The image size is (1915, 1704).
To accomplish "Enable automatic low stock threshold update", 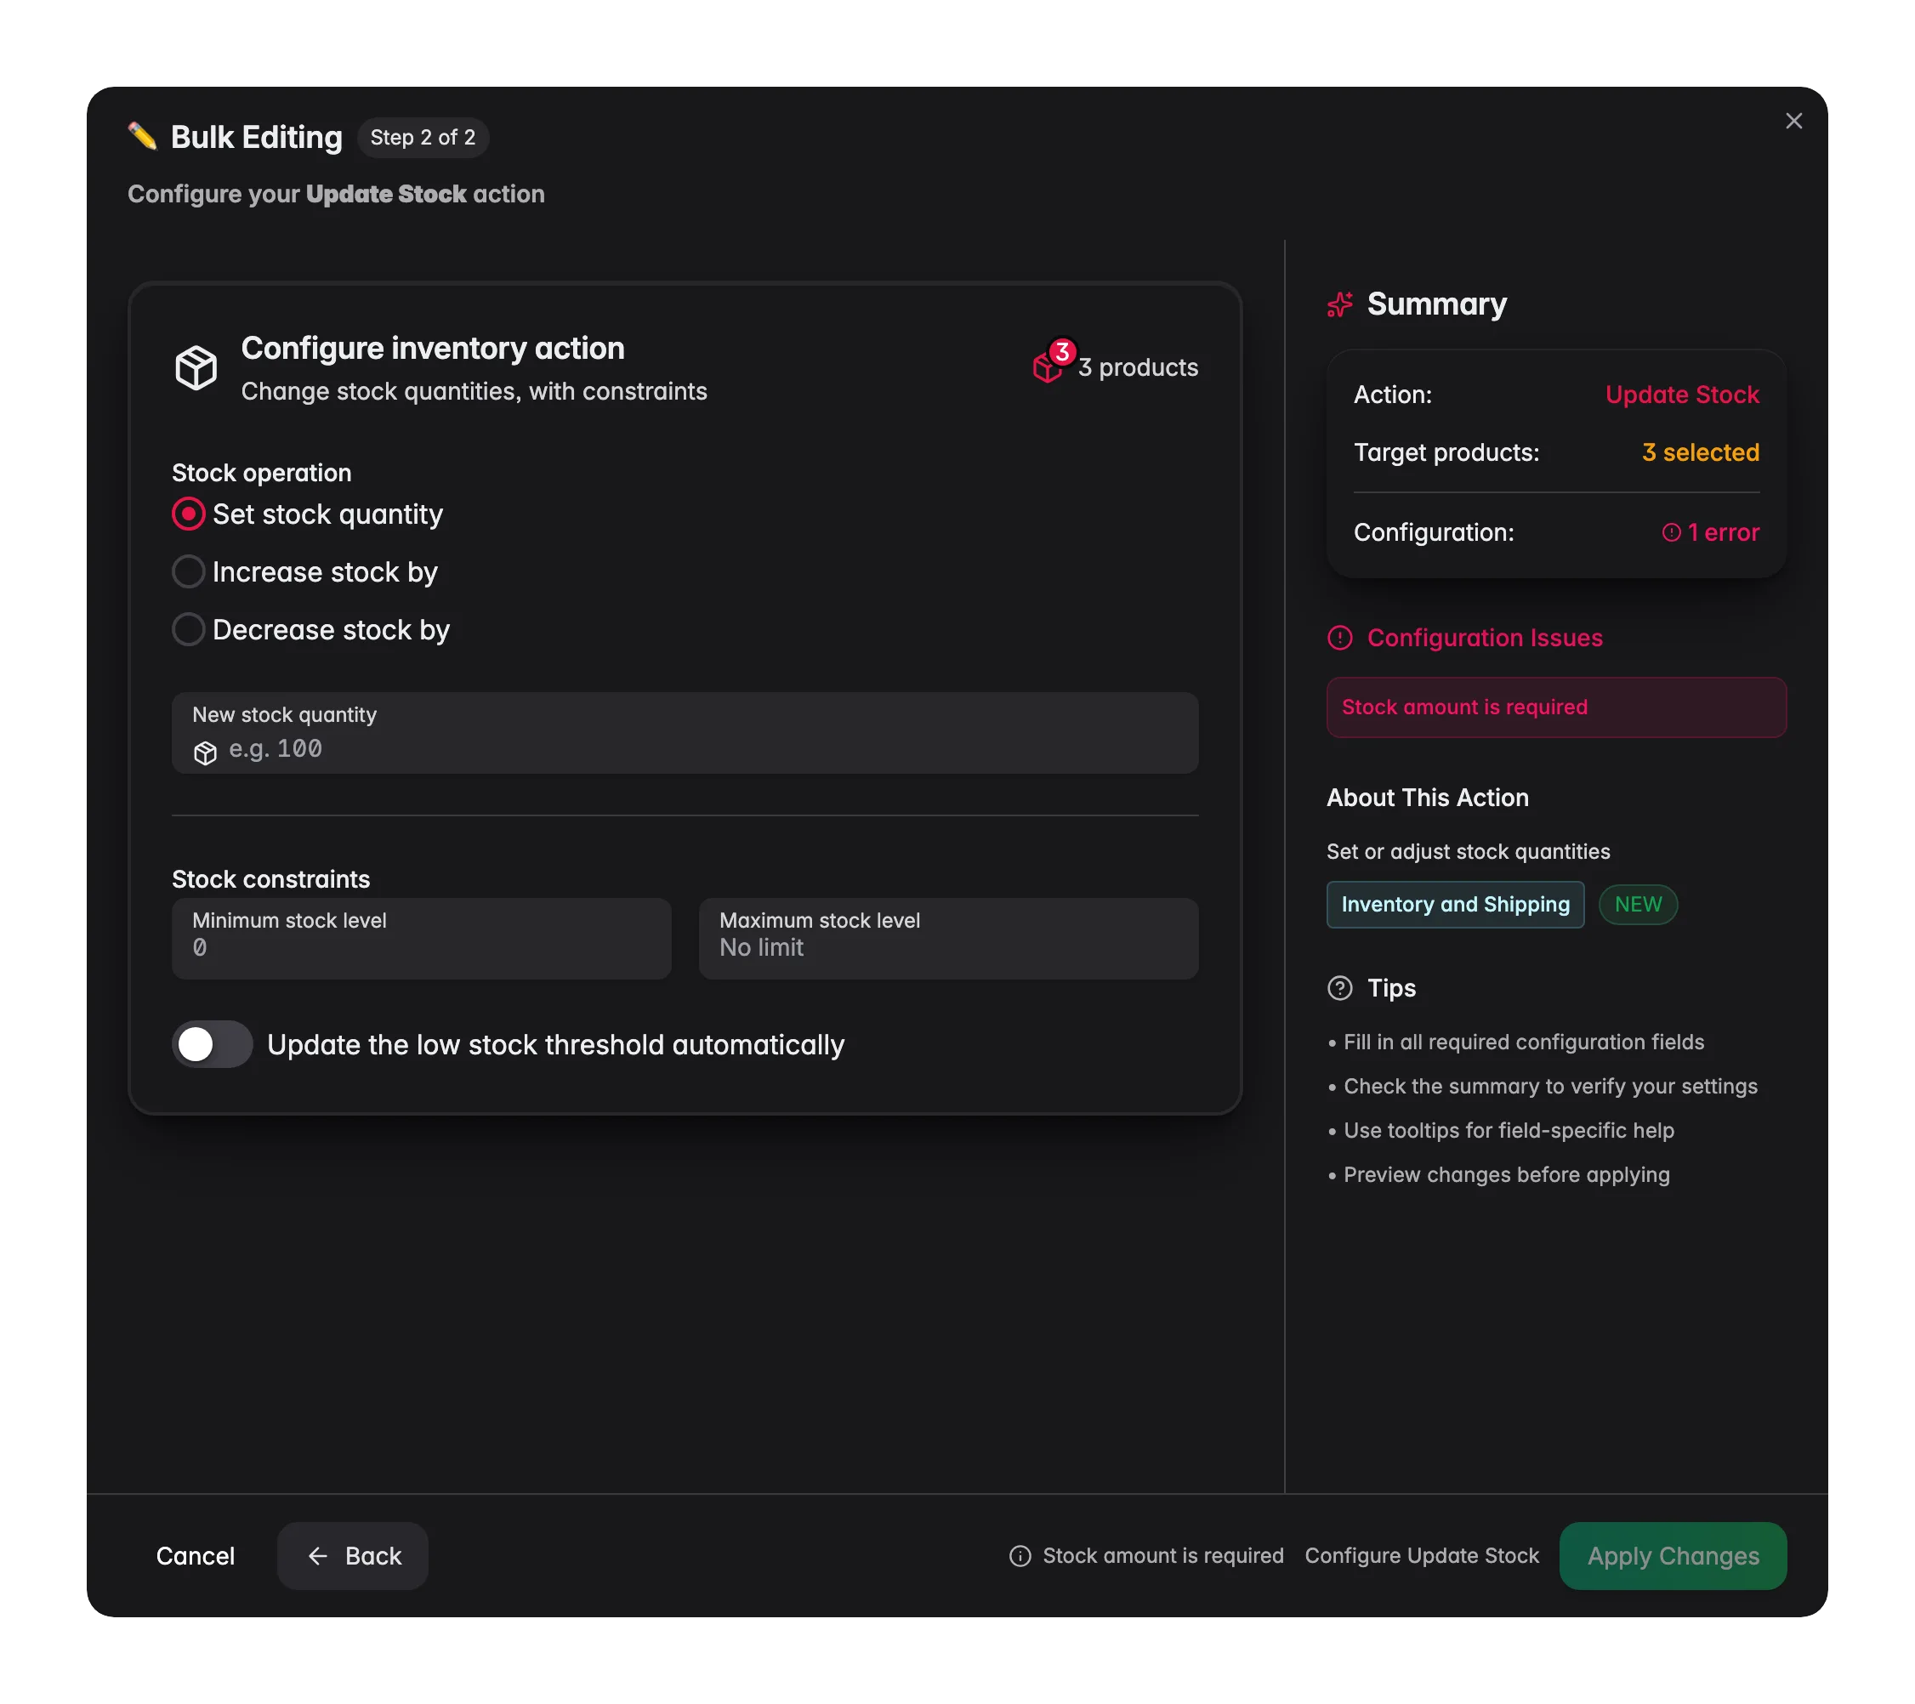I will 212,1044.
